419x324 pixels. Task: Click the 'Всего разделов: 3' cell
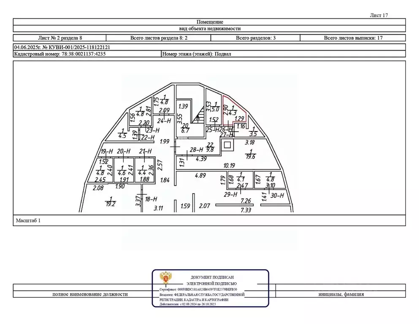pyautogui.click(x=256, y=38)
